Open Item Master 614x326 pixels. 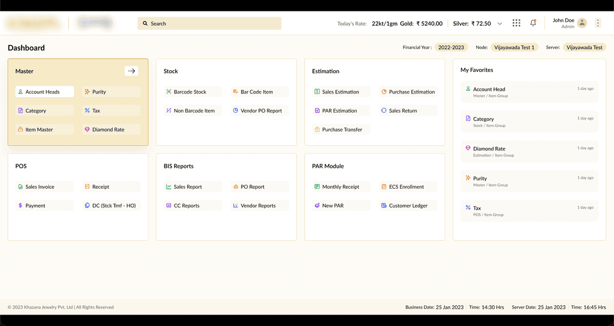pyautogui.click(x=44, y=129)
